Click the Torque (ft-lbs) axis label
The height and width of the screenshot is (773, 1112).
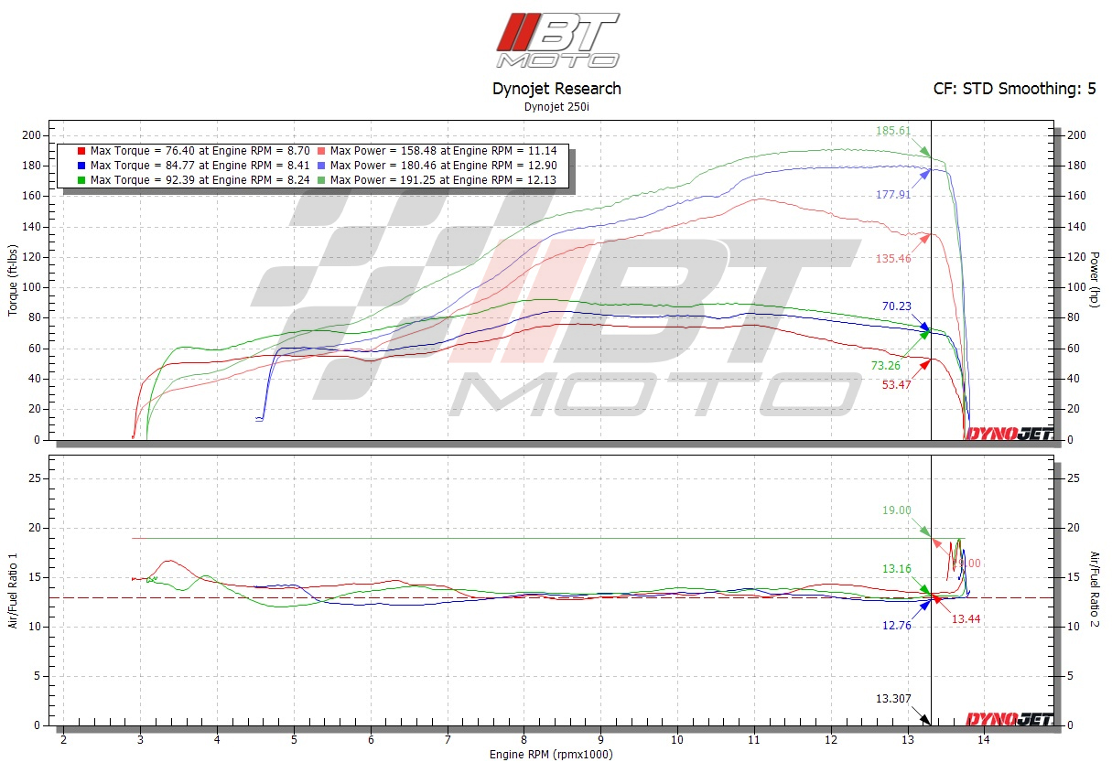pyautogui.click(x=13, y=280)
